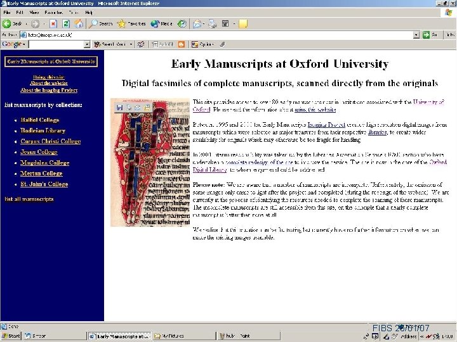Open the Forward button history dropdown
457x342 pixels.
tap(44, 24)
